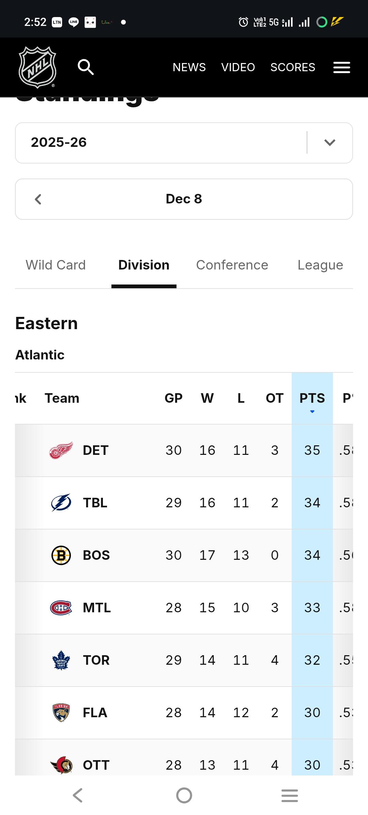This screenshot has width=368, height=815.
Task: Tap the NHL shield logo
Action: click(x=37, y=67)
